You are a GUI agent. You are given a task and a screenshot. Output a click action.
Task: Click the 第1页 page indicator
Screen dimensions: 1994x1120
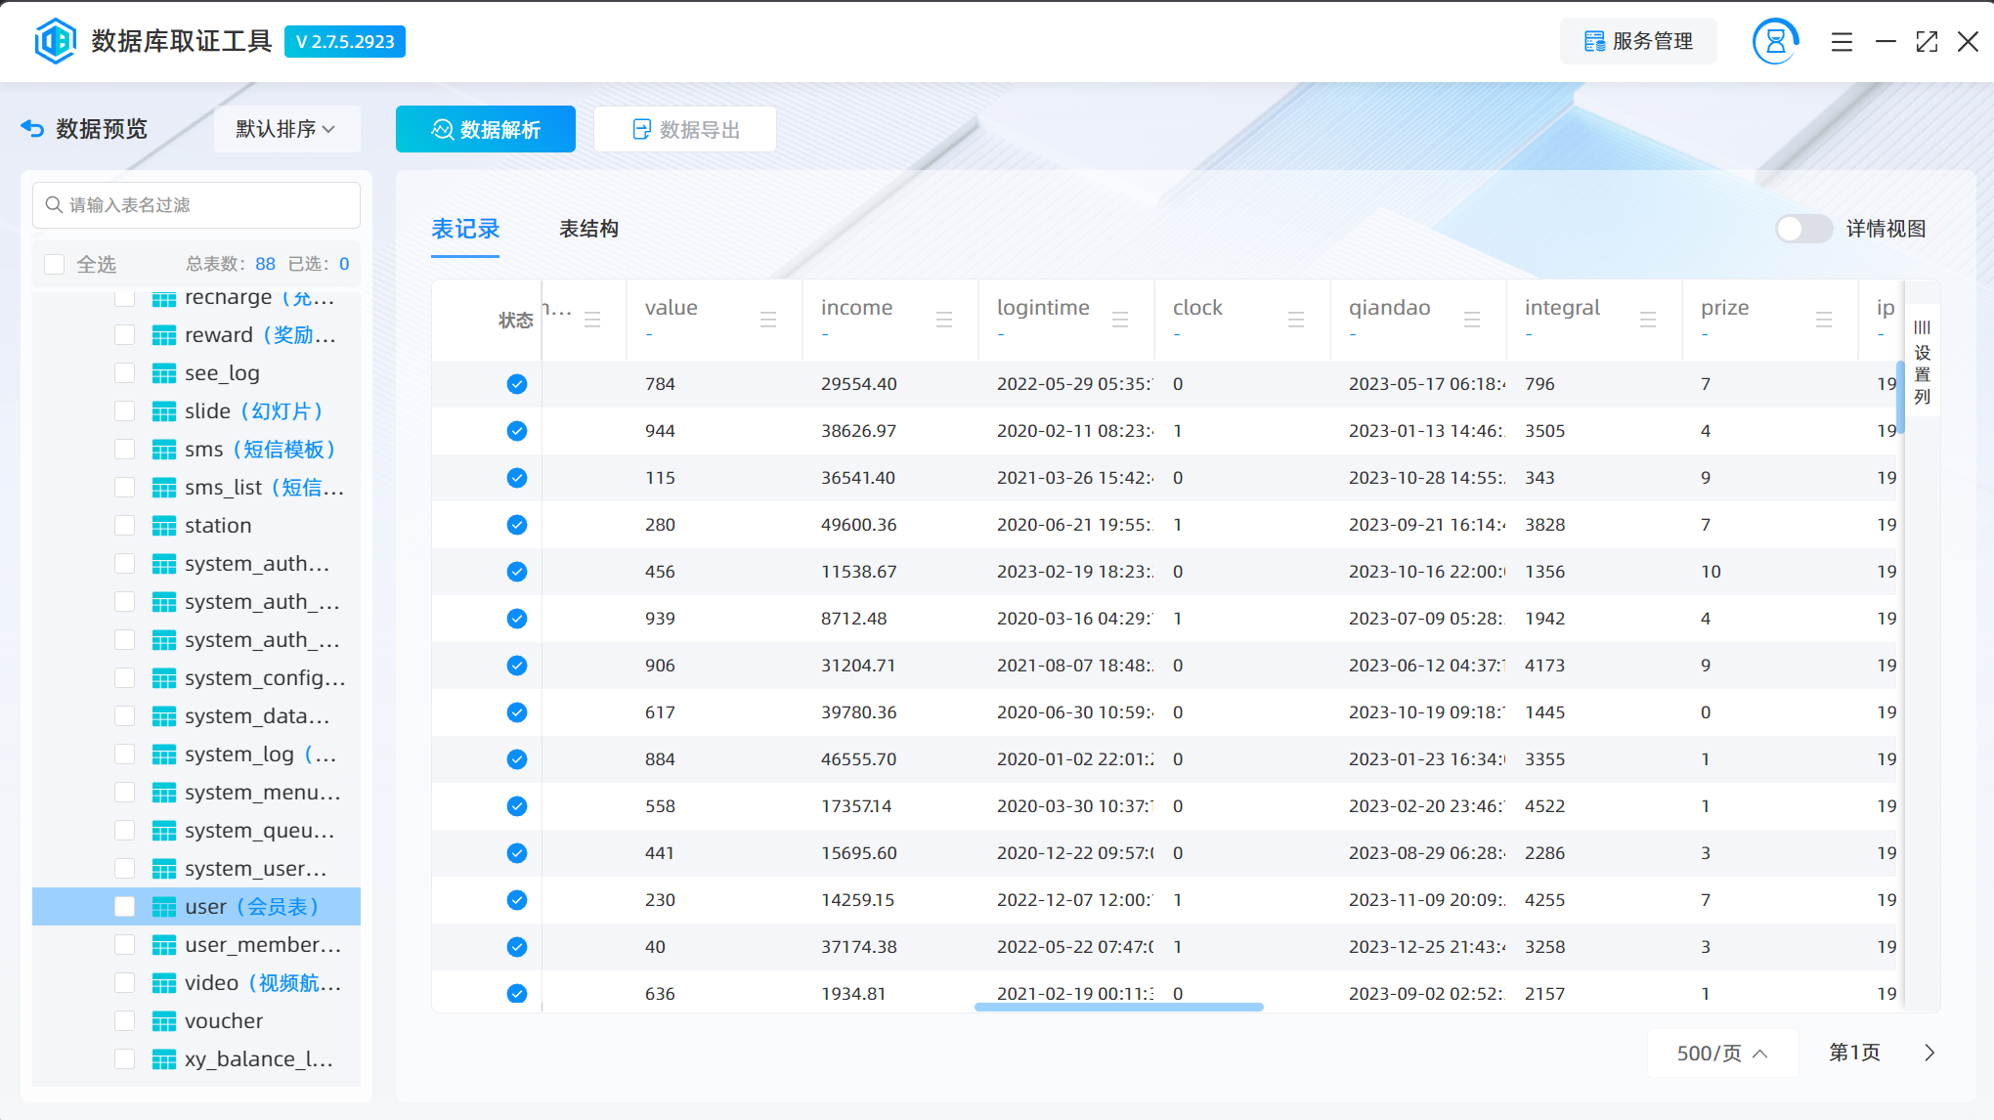click(1854, 1053)
